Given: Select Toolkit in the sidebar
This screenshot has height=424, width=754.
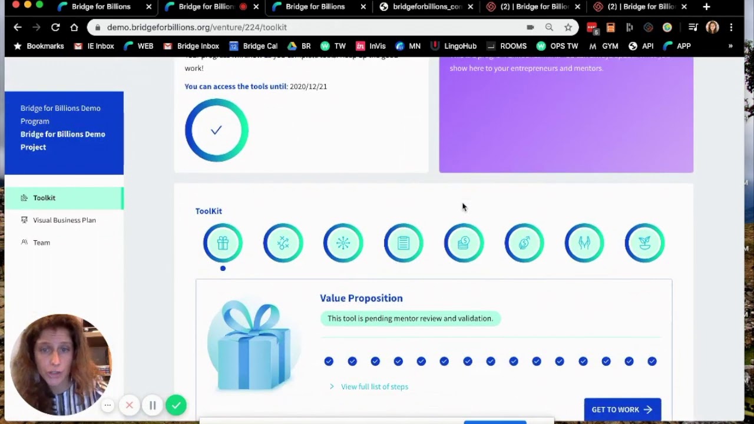Looking at the screenshot, I should [64, 198].
